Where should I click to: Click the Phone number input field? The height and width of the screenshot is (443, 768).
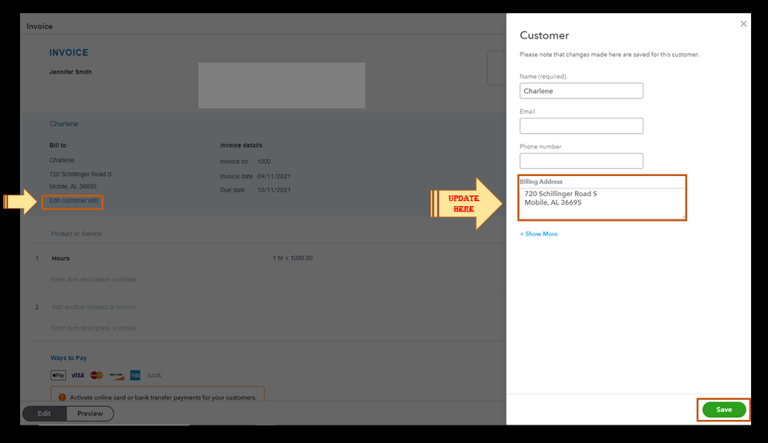581,161
